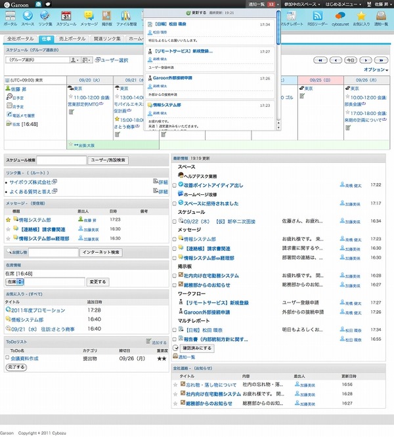
Task: Click the scrollbar down arrow in notification popup
Action: click(278, 128)
